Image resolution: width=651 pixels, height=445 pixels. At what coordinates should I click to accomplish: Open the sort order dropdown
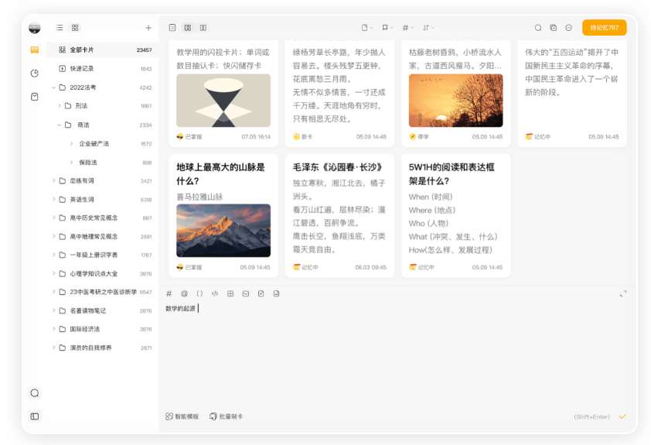click(x=428, y=28)
